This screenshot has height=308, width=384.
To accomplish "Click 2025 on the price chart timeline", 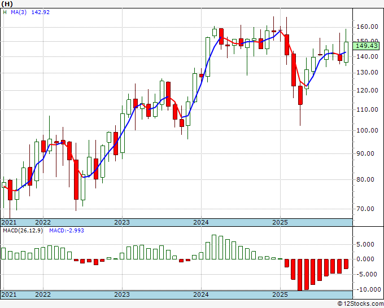I will pos(280,222).
